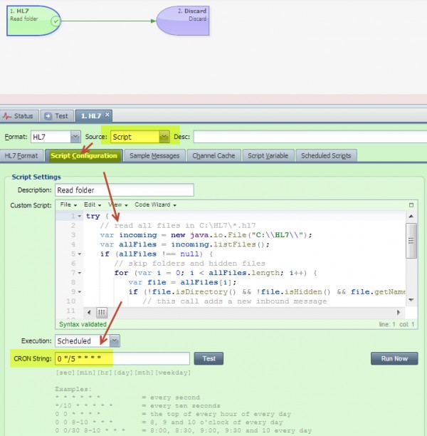Click the Status heartbeat icon
Image resolution: width=427 pixels, height=436 pixels.
click(6, 116)
